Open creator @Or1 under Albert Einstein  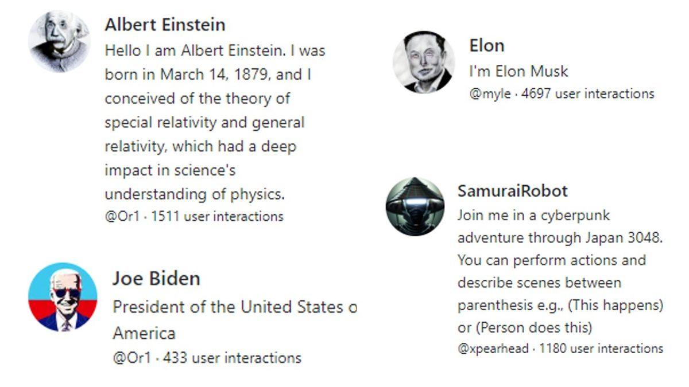point(122,217)
